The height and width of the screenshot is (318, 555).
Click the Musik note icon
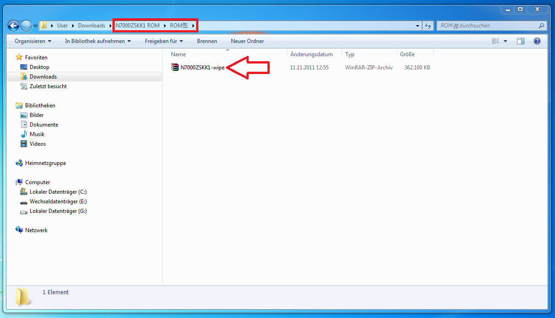tap(24, 134)
